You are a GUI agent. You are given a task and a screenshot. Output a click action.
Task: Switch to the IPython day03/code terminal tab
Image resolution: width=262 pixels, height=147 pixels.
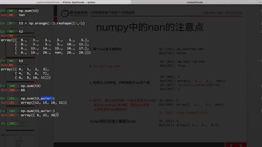click(x=65, y=2)
